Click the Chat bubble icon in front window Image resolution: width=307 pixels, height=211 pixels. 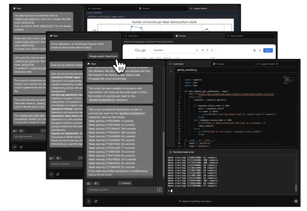(x=89, y=64)
